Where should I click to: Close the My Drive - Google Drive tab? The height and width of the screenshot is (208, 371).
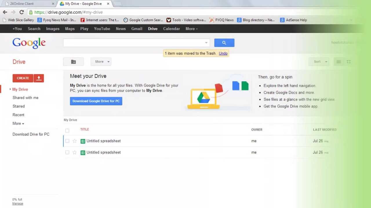tap(108, 4)
